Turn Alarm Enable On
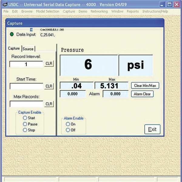The width and height of the screenshot is (182, 182). point(68,124)
